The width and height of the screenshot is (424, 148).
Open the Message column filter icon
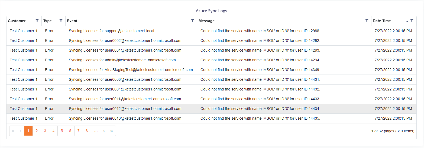(x=367, y=21)
